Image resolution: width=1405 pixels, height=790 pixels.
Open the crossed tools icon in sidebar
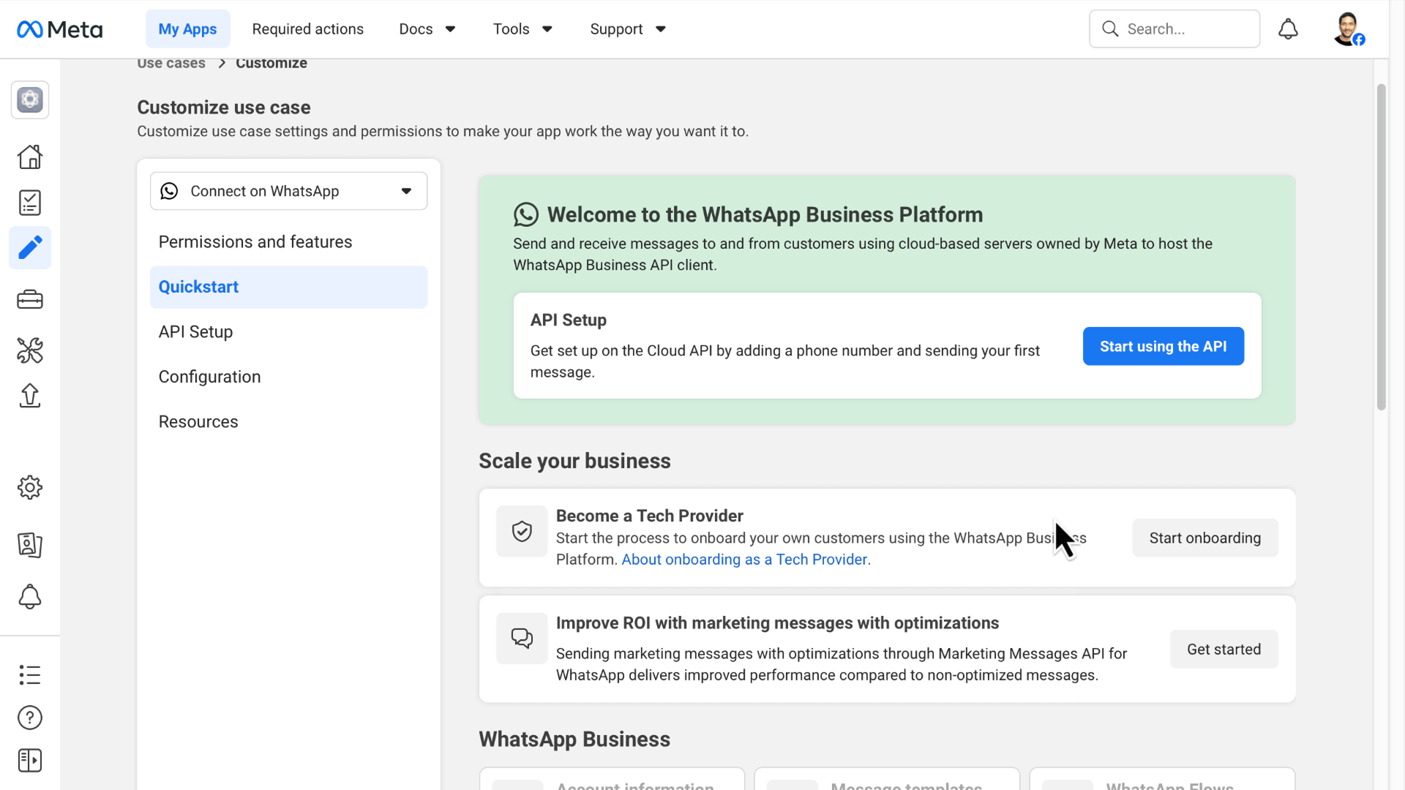30,350
